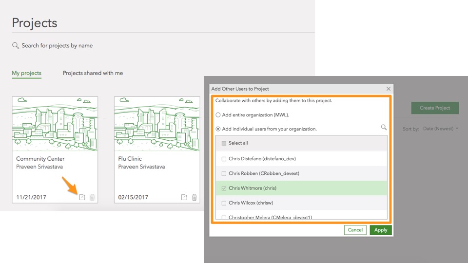Select Add individual users radio button
The height and width of the screenshot is (263, 468).
(218, 129)
